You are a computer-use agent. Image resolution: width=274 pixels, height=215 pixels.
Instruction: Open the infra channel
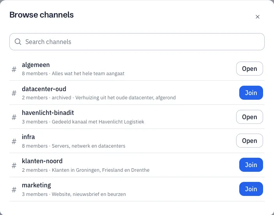249,141
